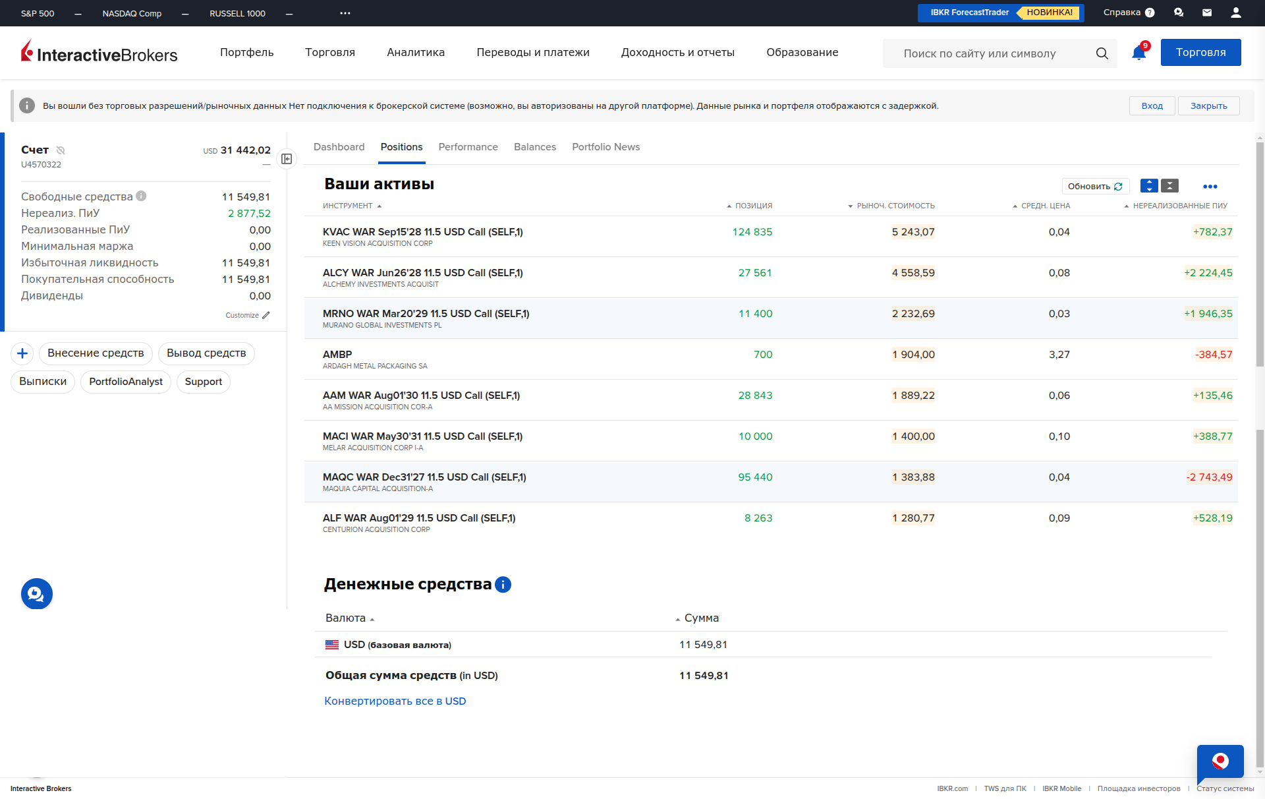Viewport: 1265px width, 799px height.
Task: Click the site search input field
Action: pyautogui.click(x=988, y=53)
